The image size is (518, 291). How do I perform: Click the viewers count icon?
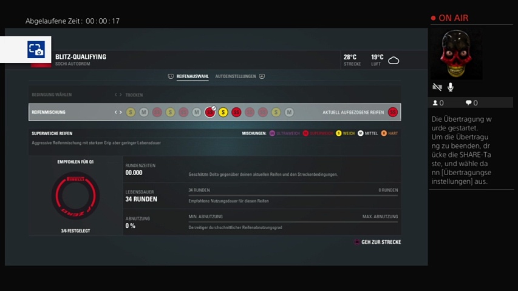click(435, 103)
